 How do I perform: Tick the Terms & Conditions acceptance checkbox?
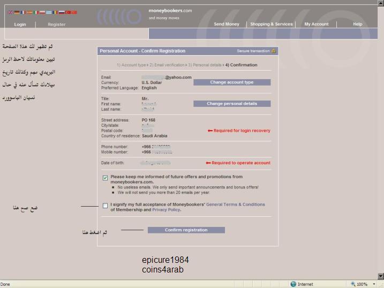(x=106, y=206)
